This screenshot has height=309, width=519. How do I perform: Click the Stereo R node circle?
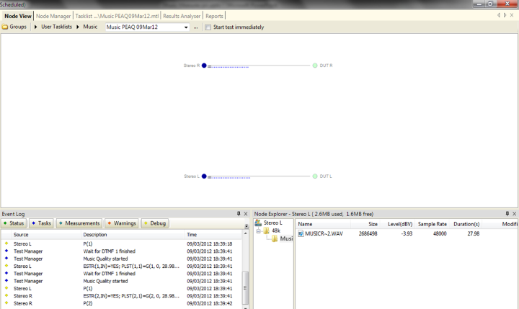204,66
